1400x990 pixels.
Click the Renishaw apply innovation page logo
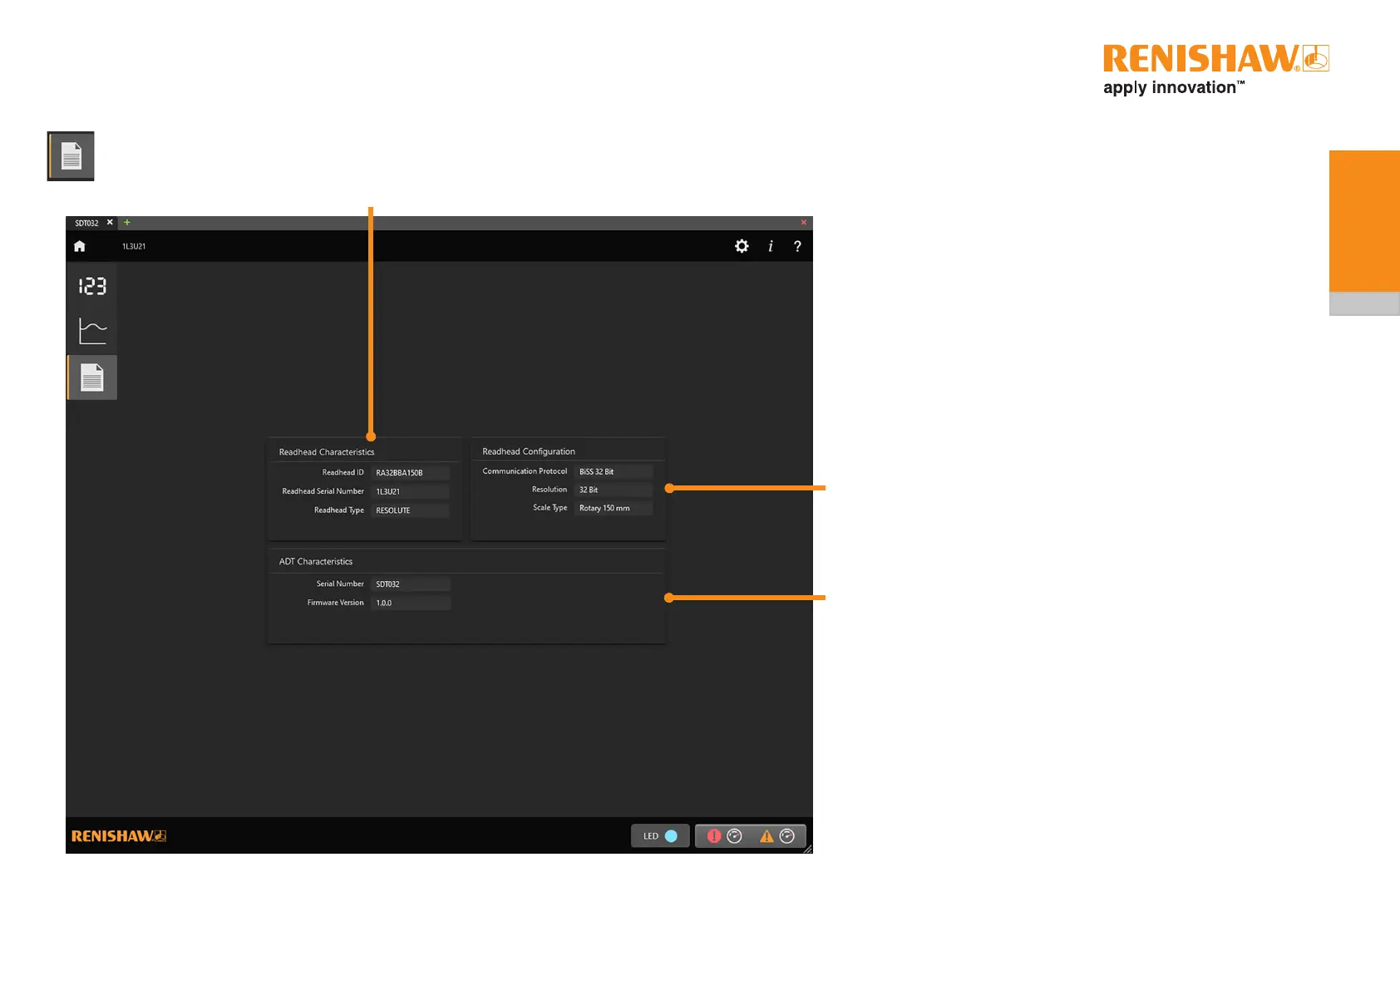click(x=1216, y=71)
